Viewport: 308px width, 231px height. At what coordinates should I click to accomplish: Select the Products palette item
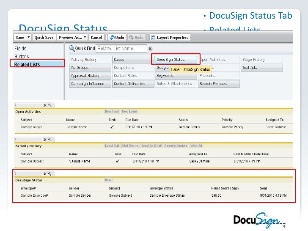pos(219,76)
